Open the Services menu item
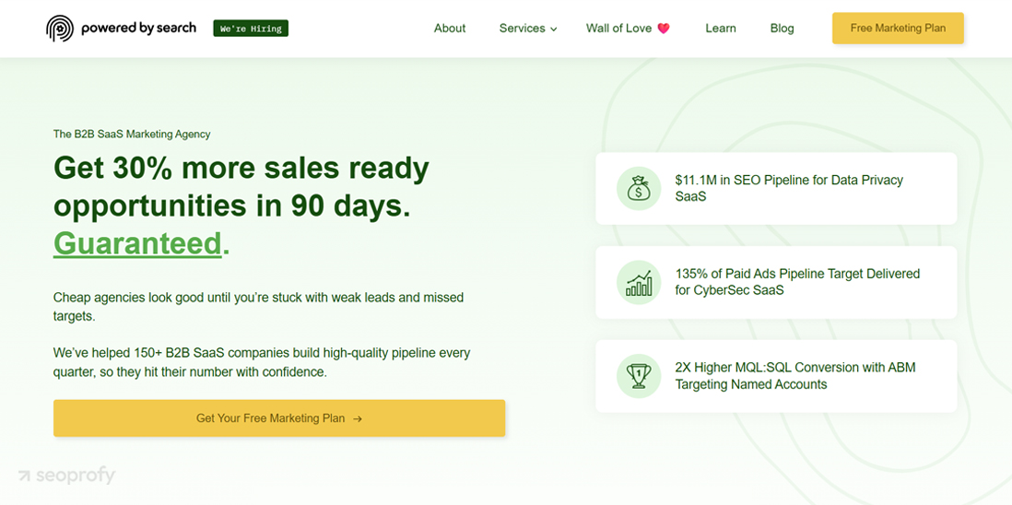Image resolution: width=1012 pixels, height=505 pixels. tap(522, 29)
